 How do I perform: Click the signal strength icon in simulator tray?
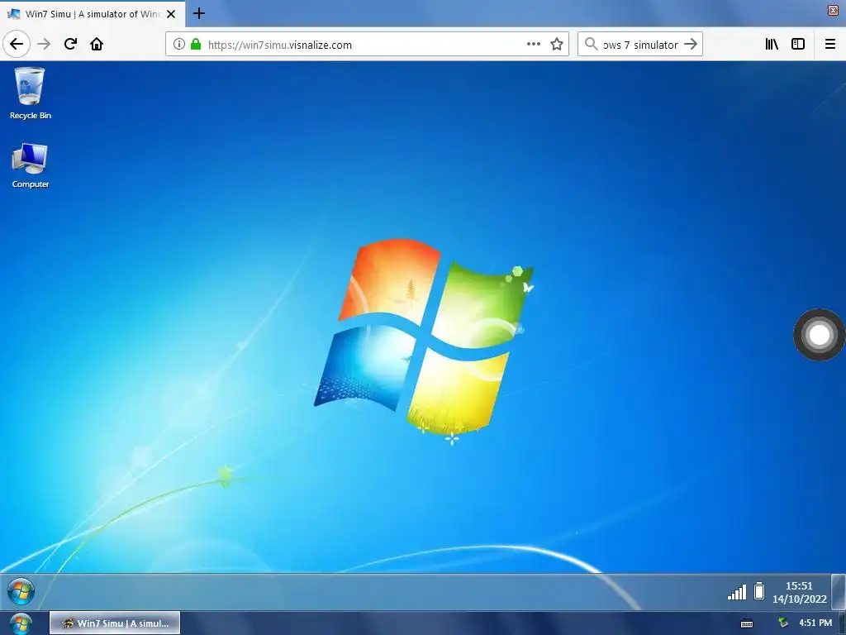click(x=736, y=592)
